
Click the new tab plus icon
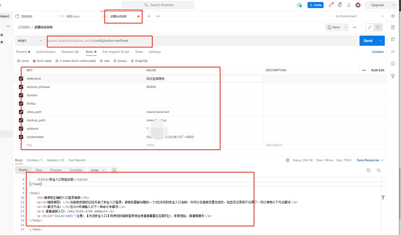pyautogui.click(x=149, y=16)
